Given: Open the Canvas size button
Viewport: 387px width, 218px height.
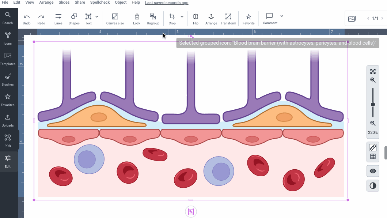Looking at the screenshot, I should point(115,19).
